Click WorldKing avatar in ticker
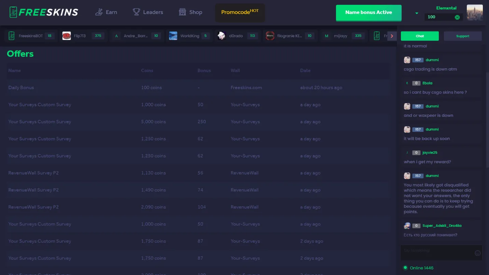 coord(173,36)
